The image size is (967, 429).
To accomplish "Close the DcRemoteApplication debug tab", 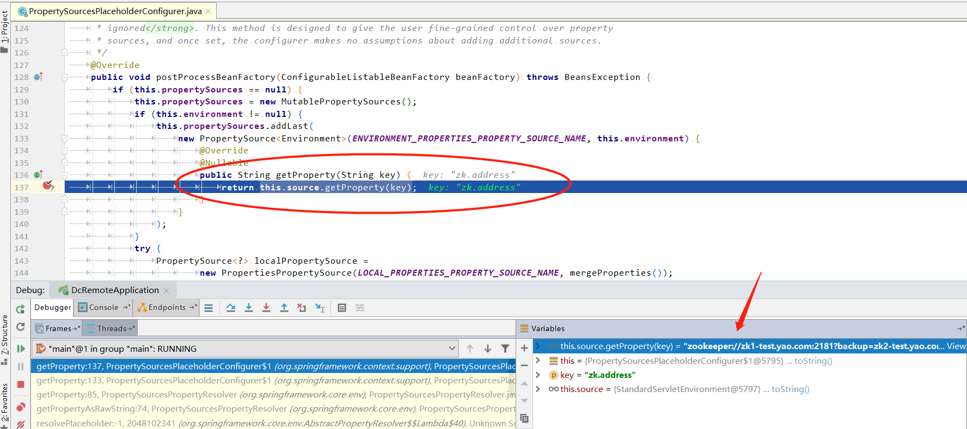I will 167,290.
